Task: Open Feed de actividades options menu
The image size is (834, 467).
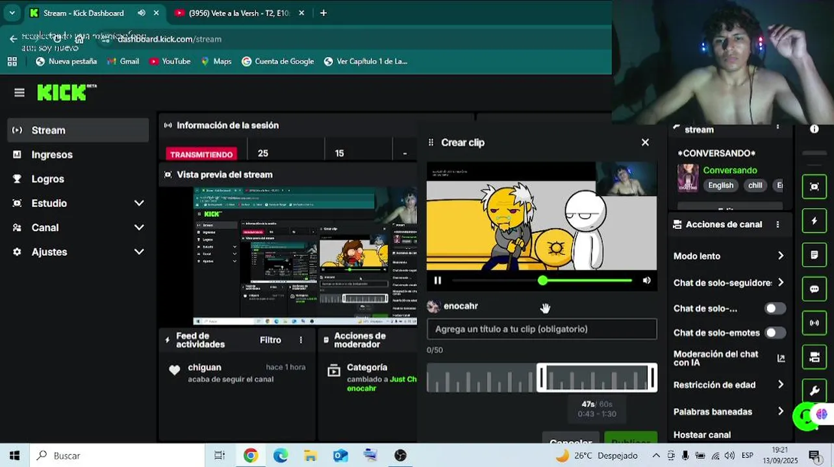Action: [x=301, y=340]
